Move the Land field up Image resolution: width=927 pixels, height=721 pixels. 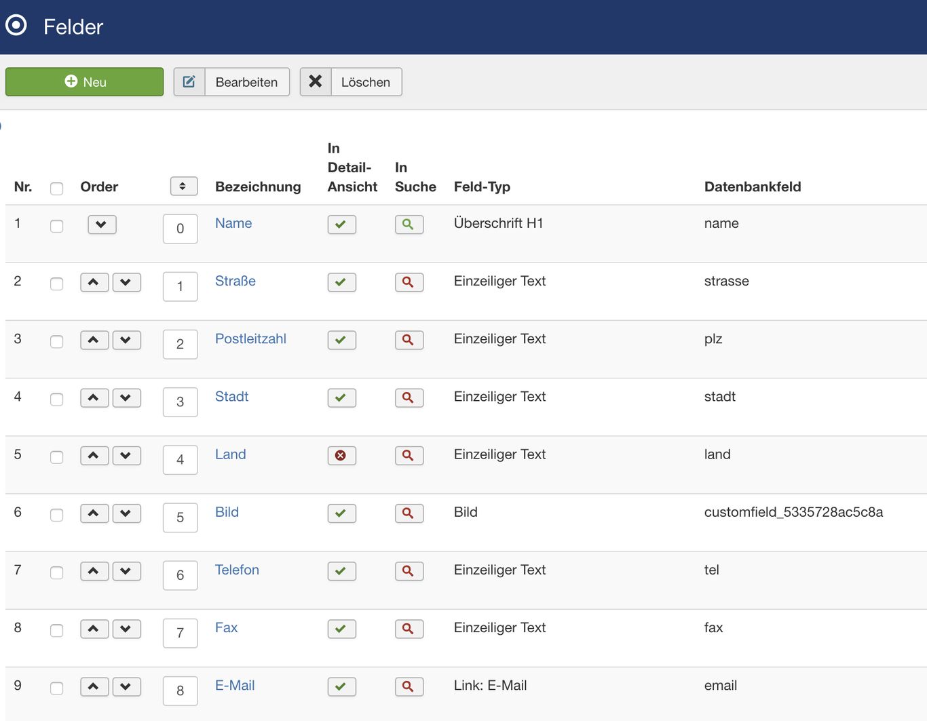(94, 456)
